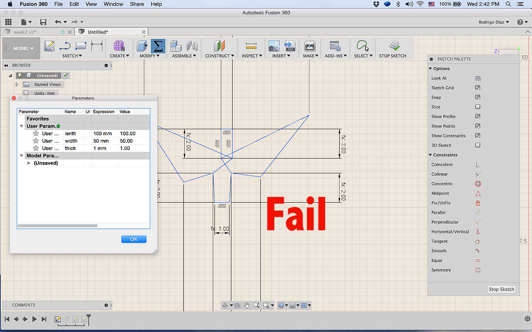Open the File menu
The image size is (532, 332).
(x=58, y=4)
